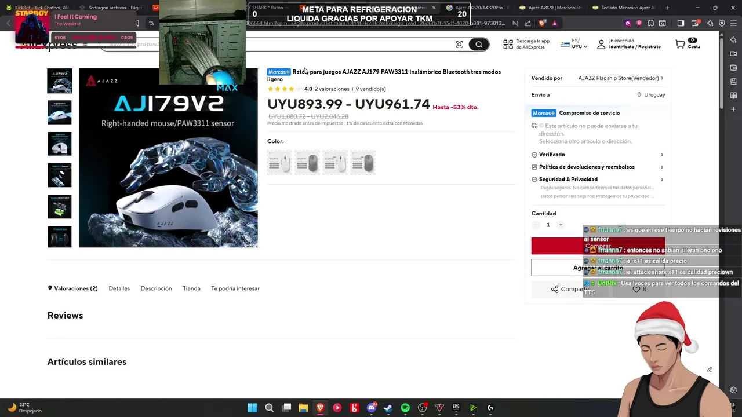Open Brave Shields icon in address bar
Screen dimensions: 742x417
tap(542, 23)
